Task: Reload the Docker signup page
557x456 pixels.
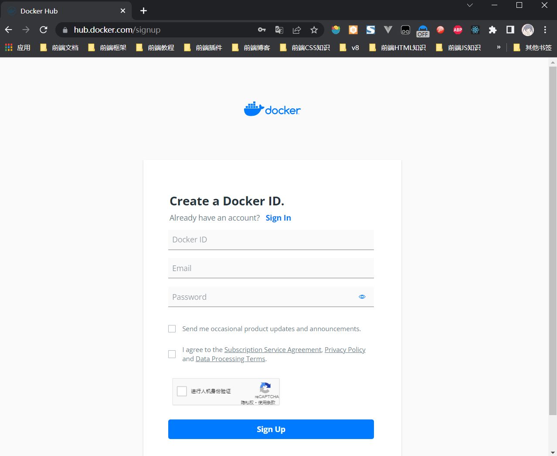Action: tap(44, 30)
